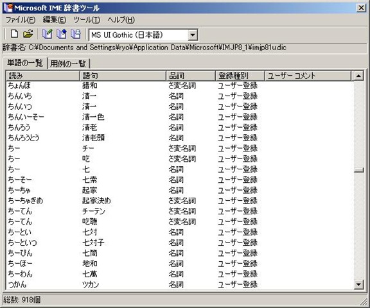Select the ツカン word entry
The width and height of the screenshot is (370, 308).
tap(91, 284)
